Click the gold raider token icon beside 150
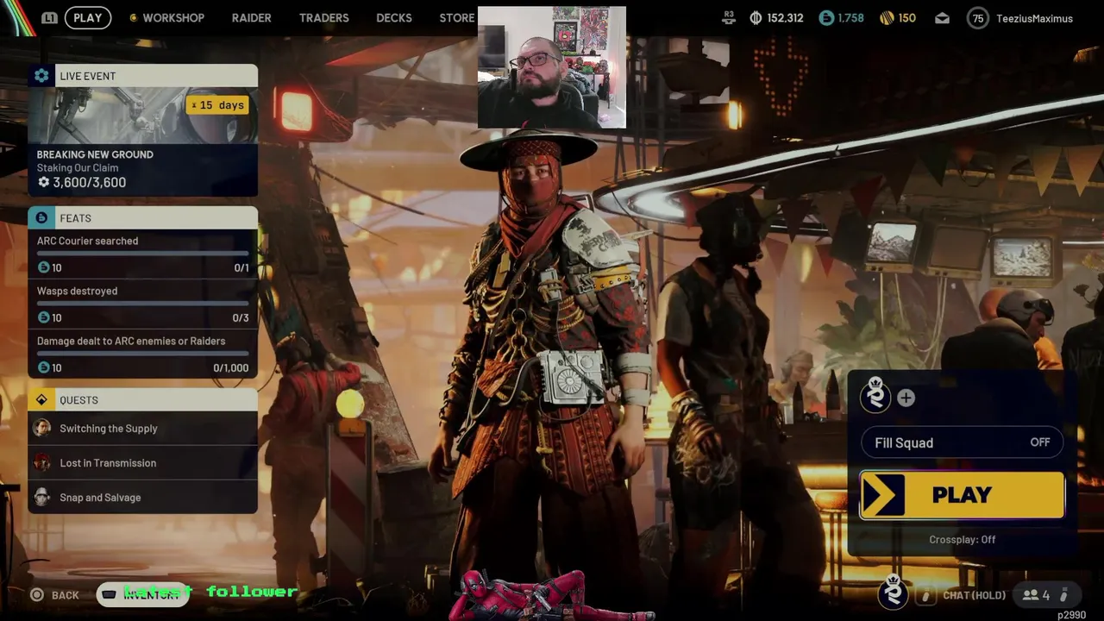The width and height of the screenshot is (1104, 621). [x=887, y=17]
